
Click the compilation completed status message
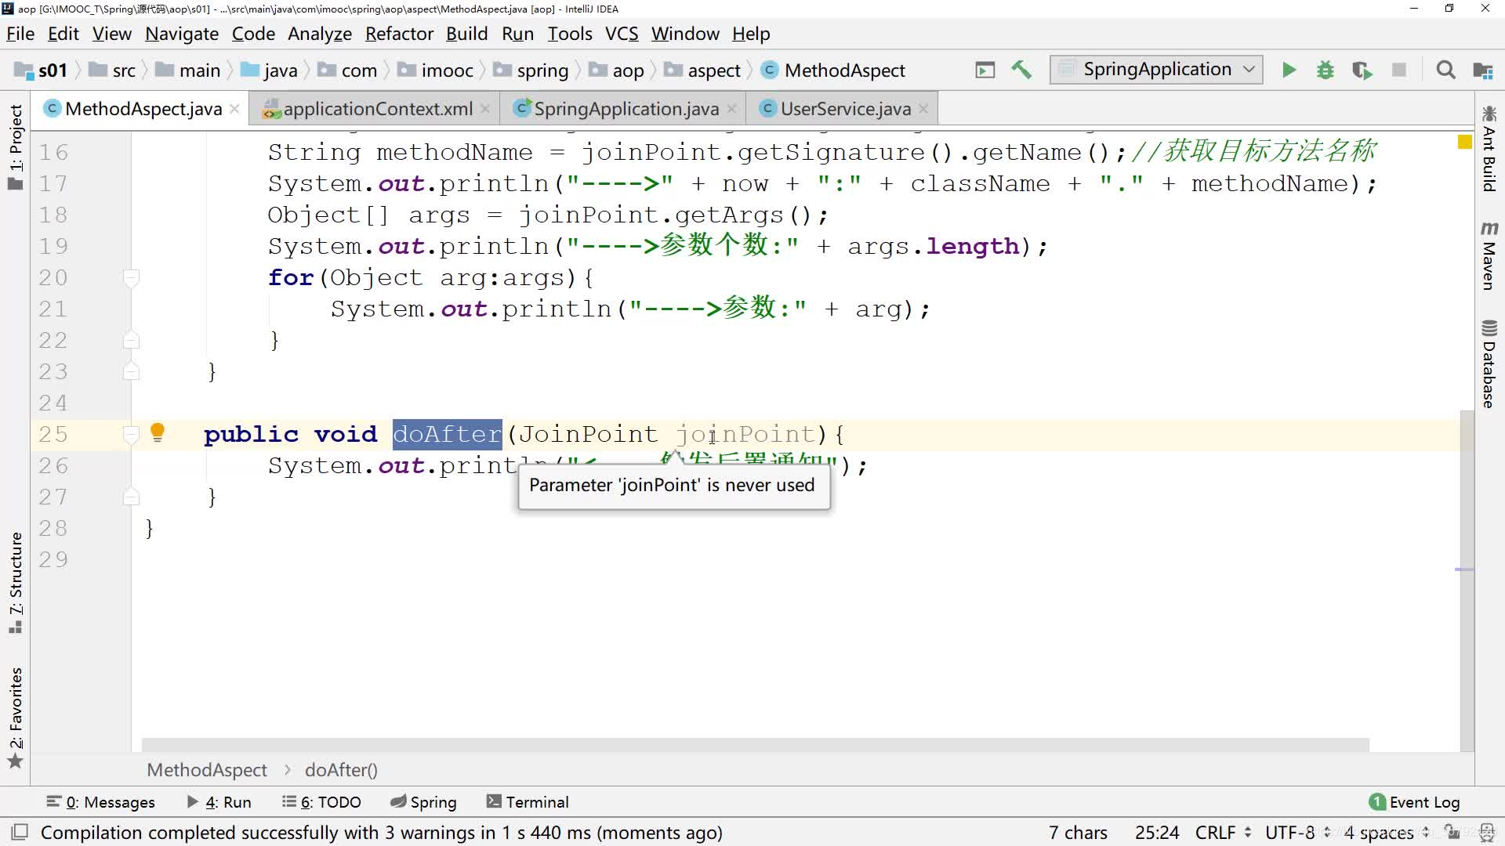click(x=381, y=833)
